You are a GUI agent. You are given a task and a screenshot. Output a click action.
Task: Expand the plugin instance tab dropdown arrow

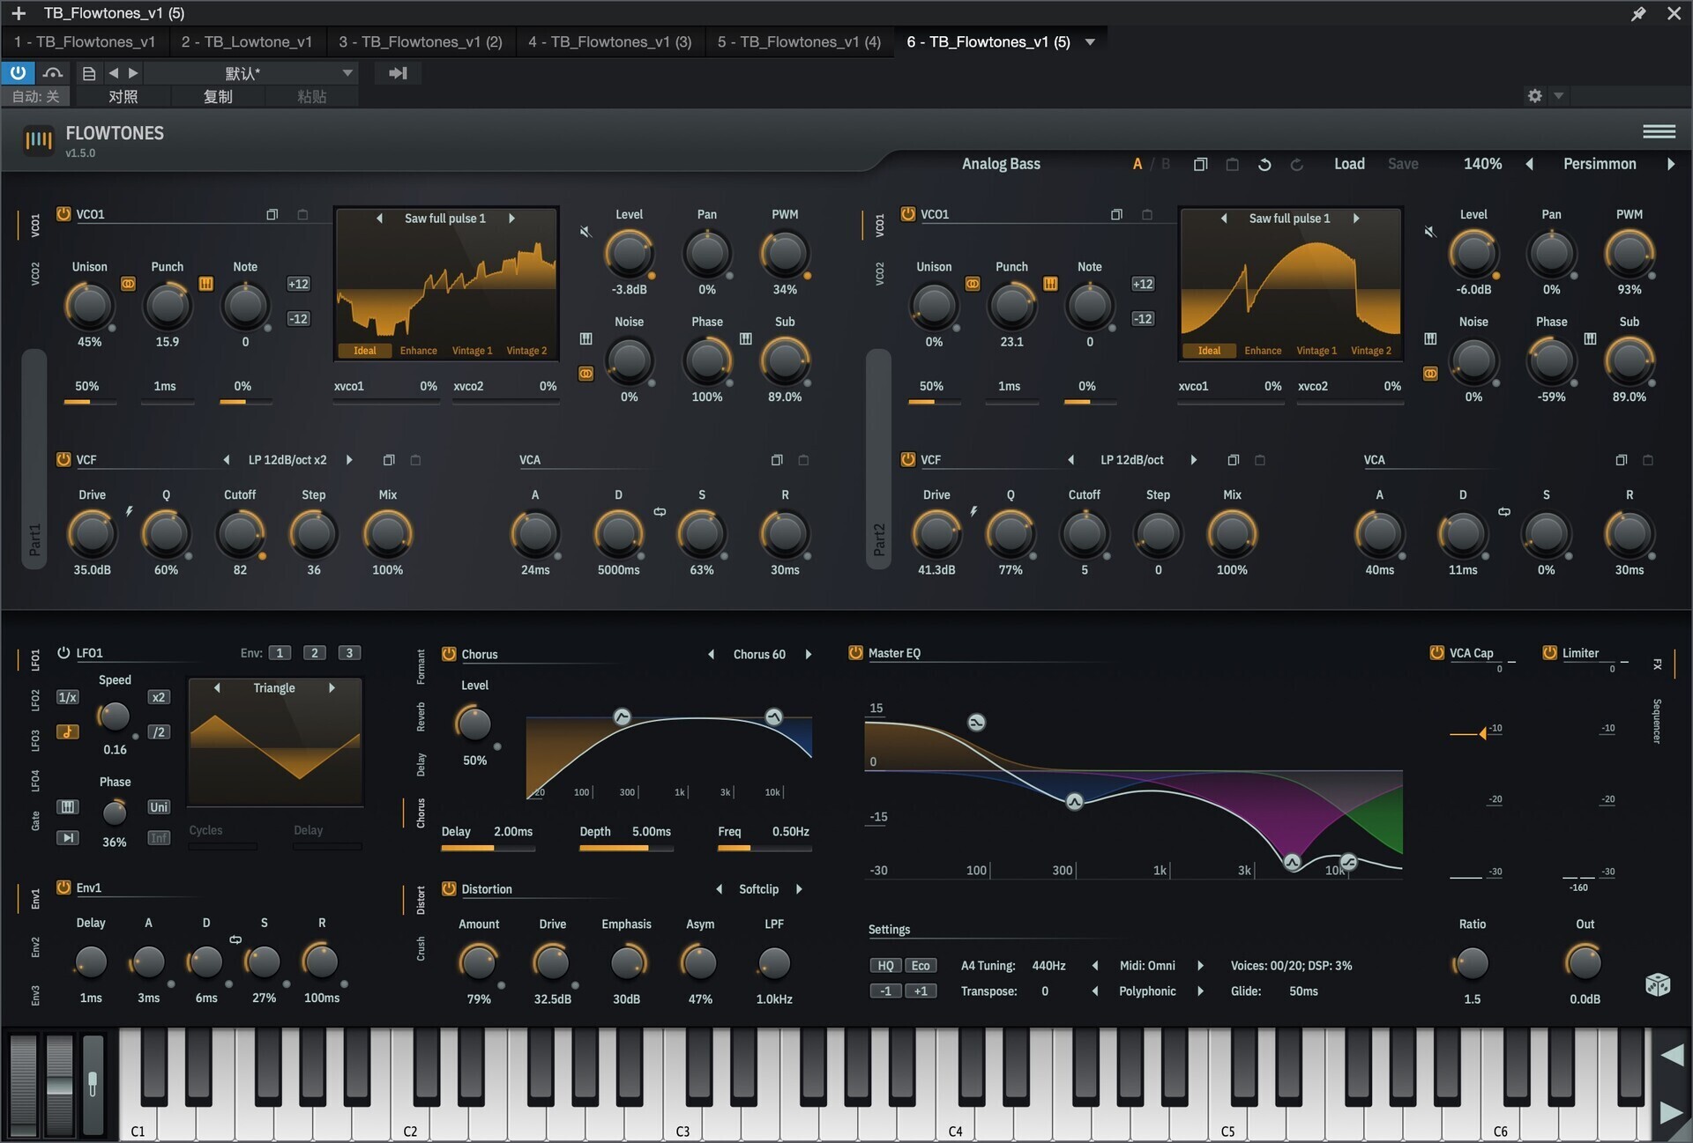pos(1090,42)
